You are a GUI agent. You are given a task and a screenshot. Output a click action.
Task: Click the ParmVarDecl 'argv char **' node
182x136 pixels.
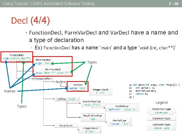tap(53, 71)
